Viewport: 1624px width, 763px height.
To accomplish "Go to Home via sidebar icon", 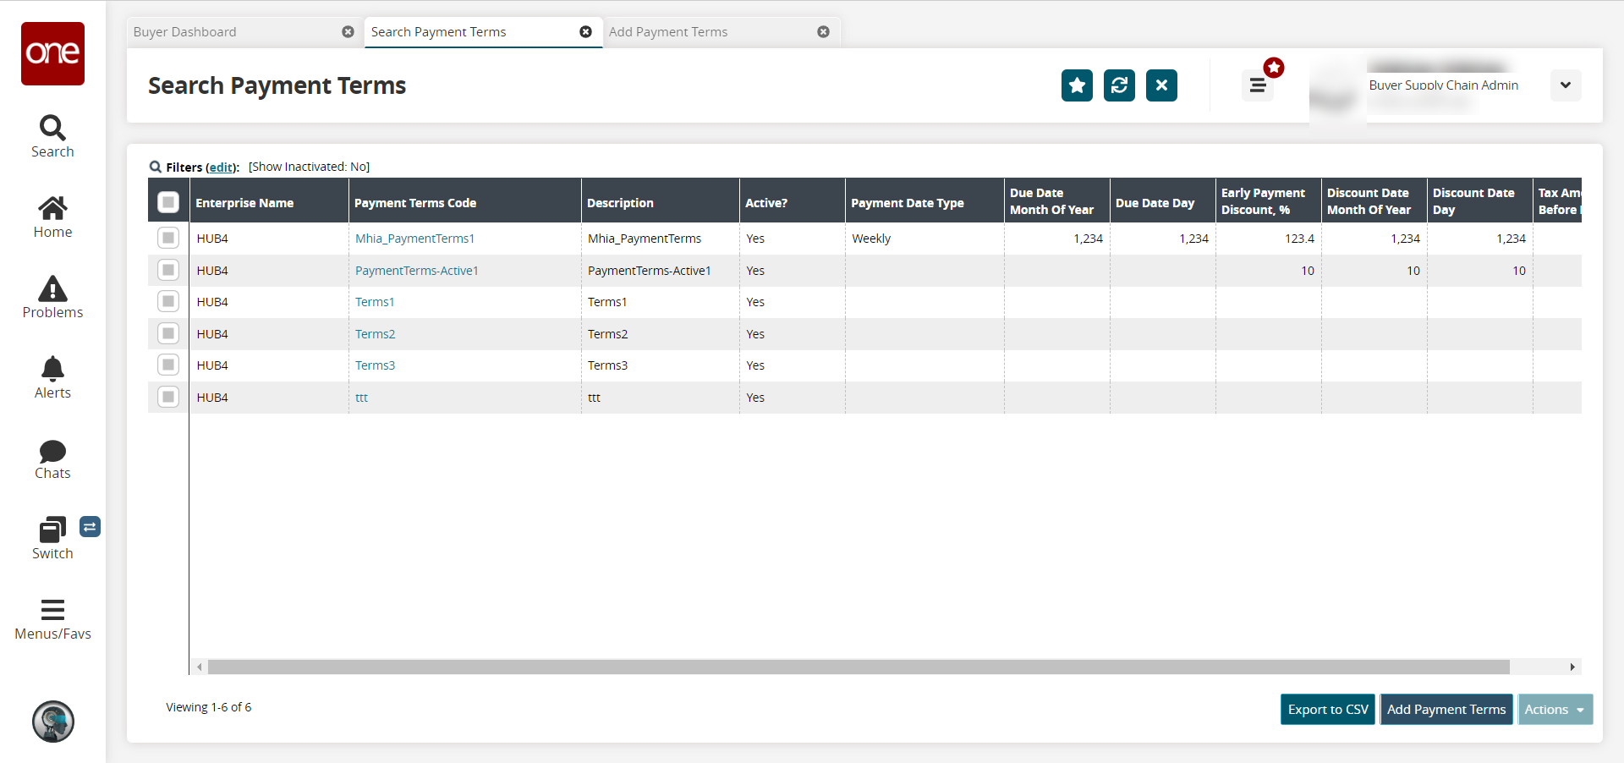I will point(52,208).
